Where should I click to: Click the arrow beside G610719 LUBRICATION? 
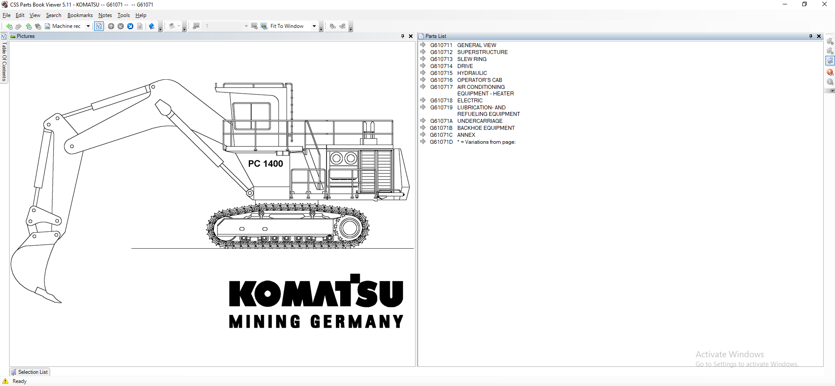(x=423, y=107)
